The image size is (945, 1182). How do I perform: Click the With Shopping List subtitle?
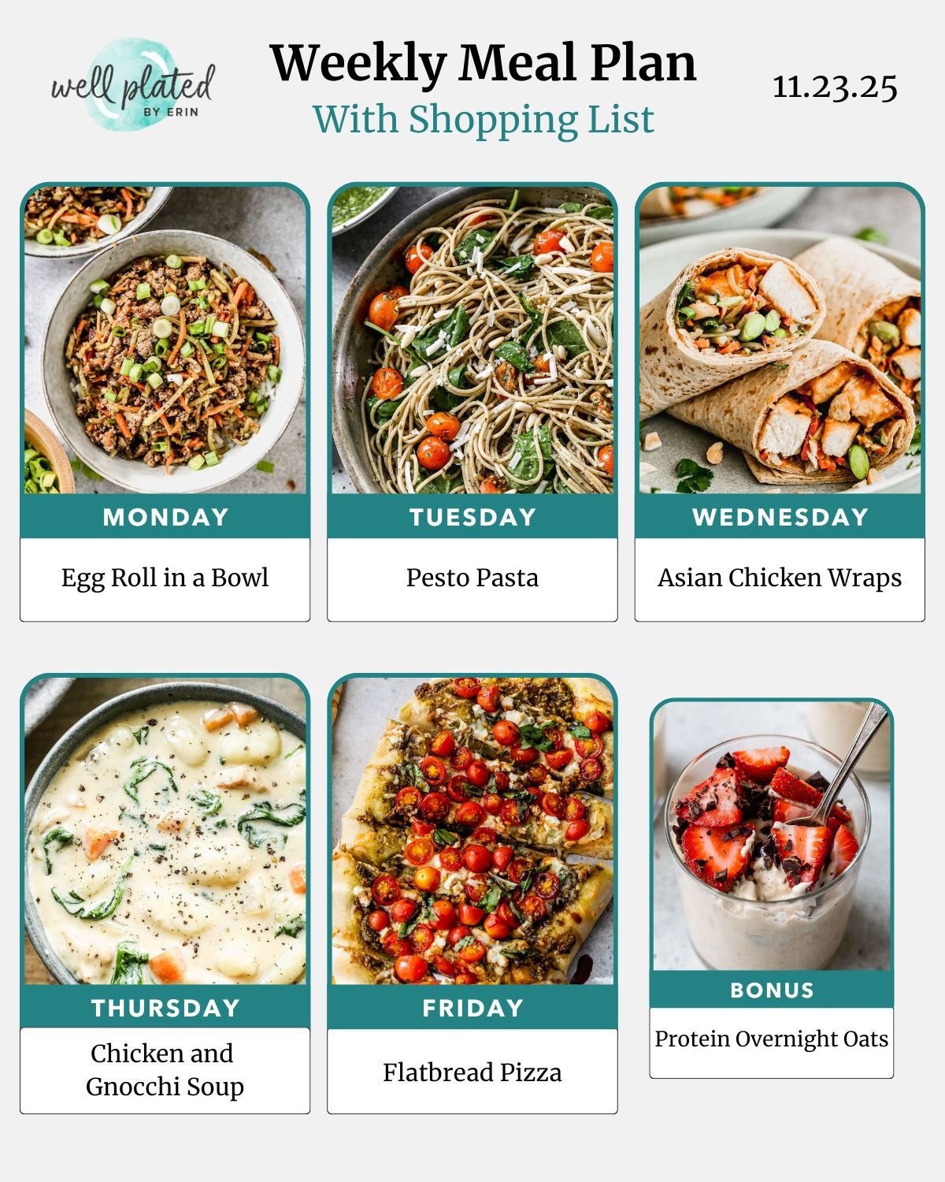[484, 120]
